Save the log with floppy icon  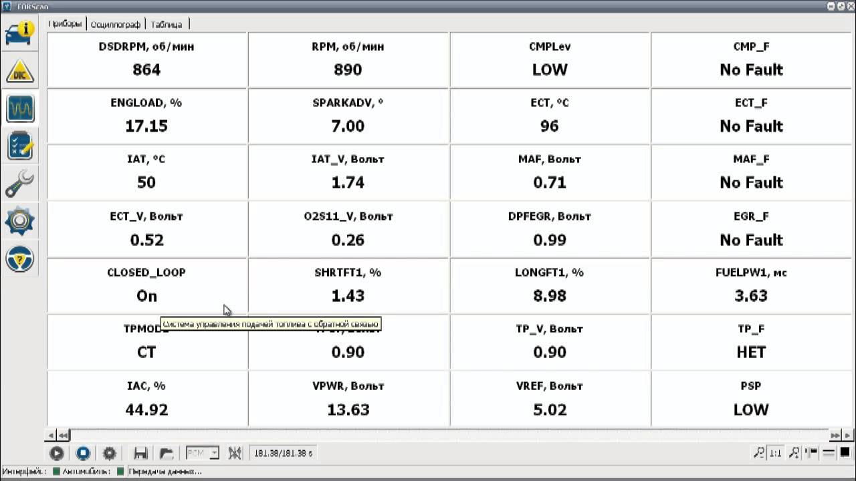point(140,454)
